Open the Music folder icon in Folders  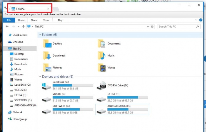point(102,56)
